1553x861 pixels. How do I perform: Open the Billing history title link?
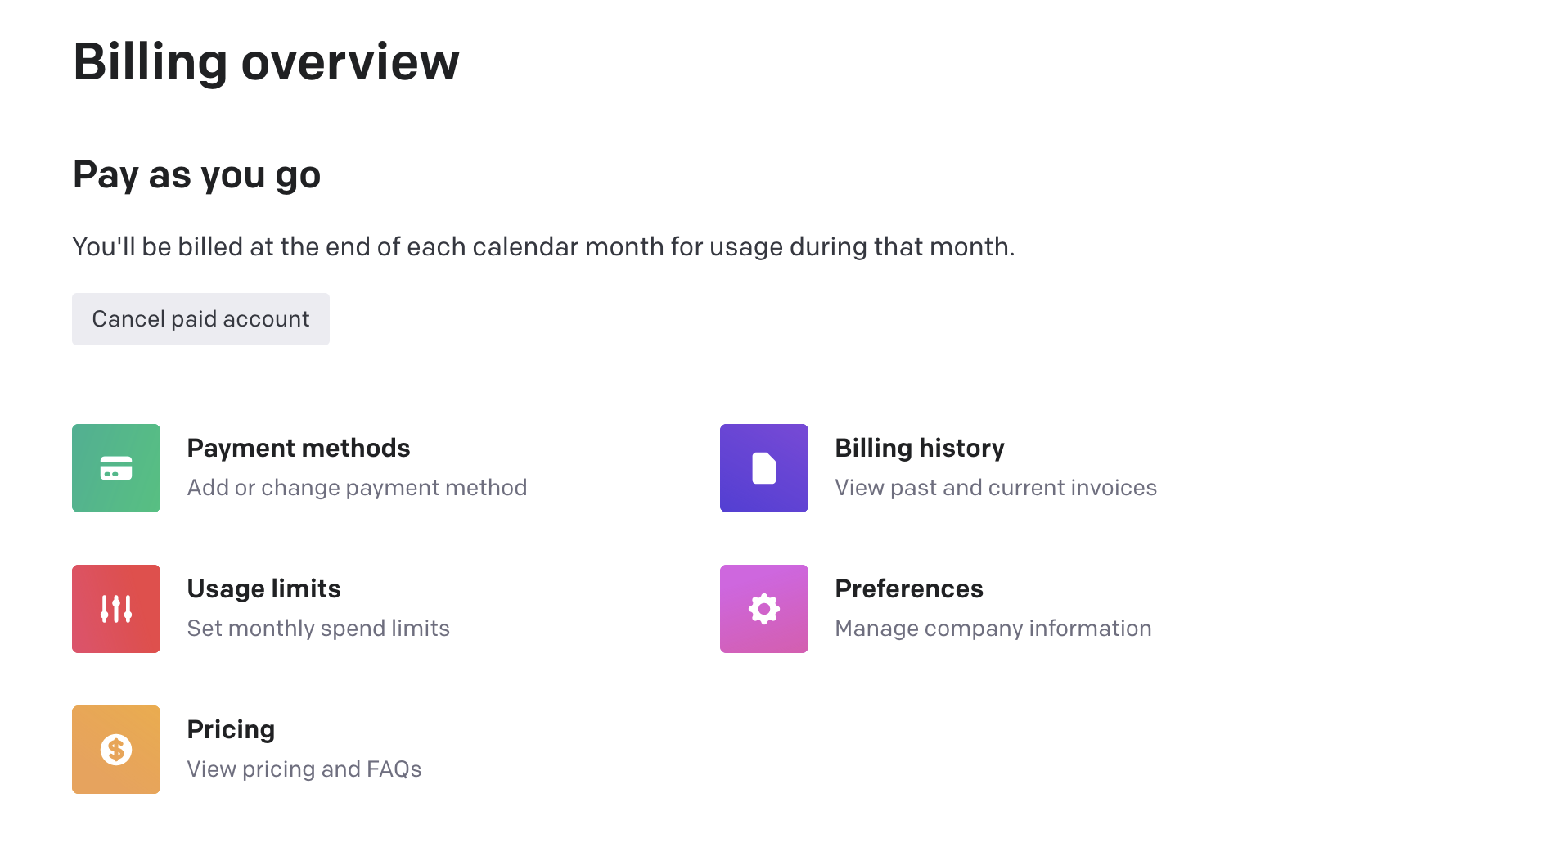(x=920, y=448)
